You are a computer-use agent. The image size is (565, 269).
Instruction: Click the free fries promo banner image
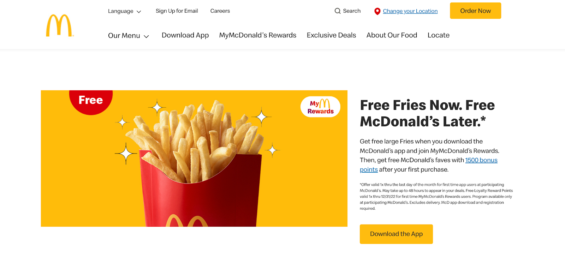(194, 159)
